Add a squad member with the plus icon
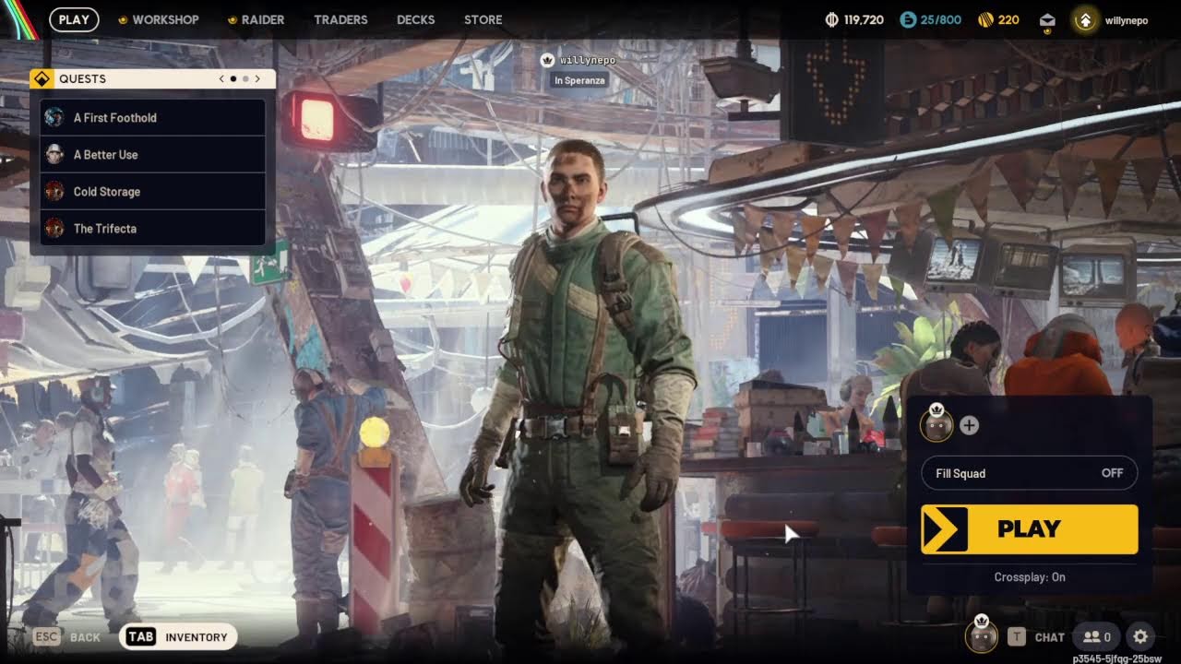This screenshot has width=1181, height=664. pyautogui.click(x=969, y=425)
